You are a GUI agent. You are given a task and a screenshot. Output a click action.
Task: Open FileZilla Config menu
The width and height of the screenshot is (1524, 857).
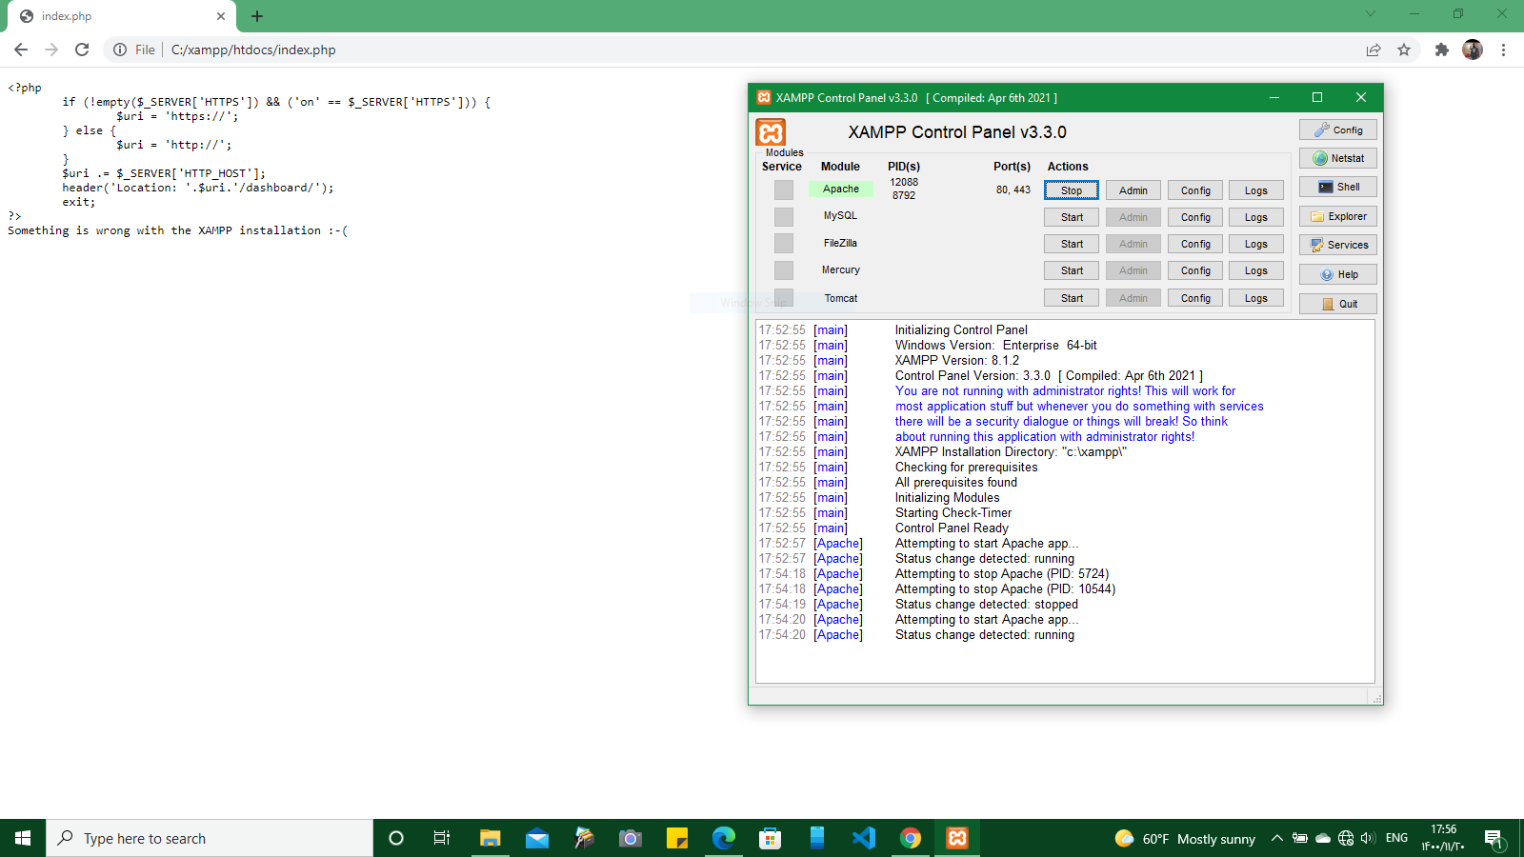point(1195,244)
